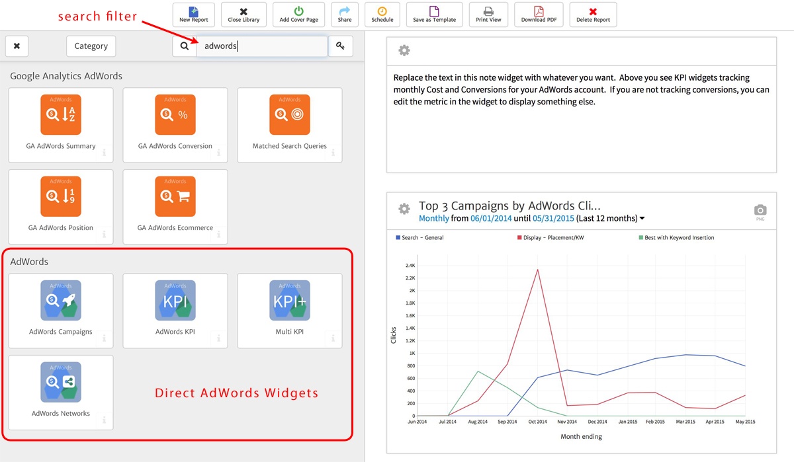Show info for GA AdWords Position
The width and height of the screenshot is (794, 462).
pos(104,235)
